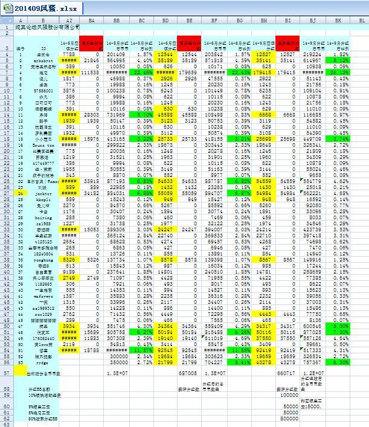The image size is (369, 427).
Task: Click cell '201409' in column BB
Action: point(117,54)
